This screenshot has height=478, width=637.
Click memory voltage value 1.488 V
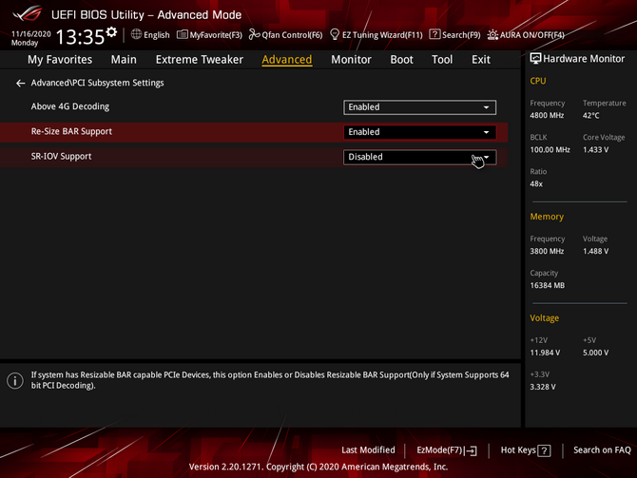tap(595, 252)
